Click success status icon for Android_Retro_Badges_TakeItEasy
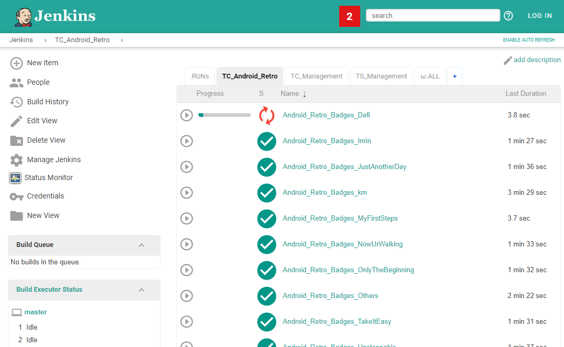This screenshot has width=564, height=347. (266, 322)
